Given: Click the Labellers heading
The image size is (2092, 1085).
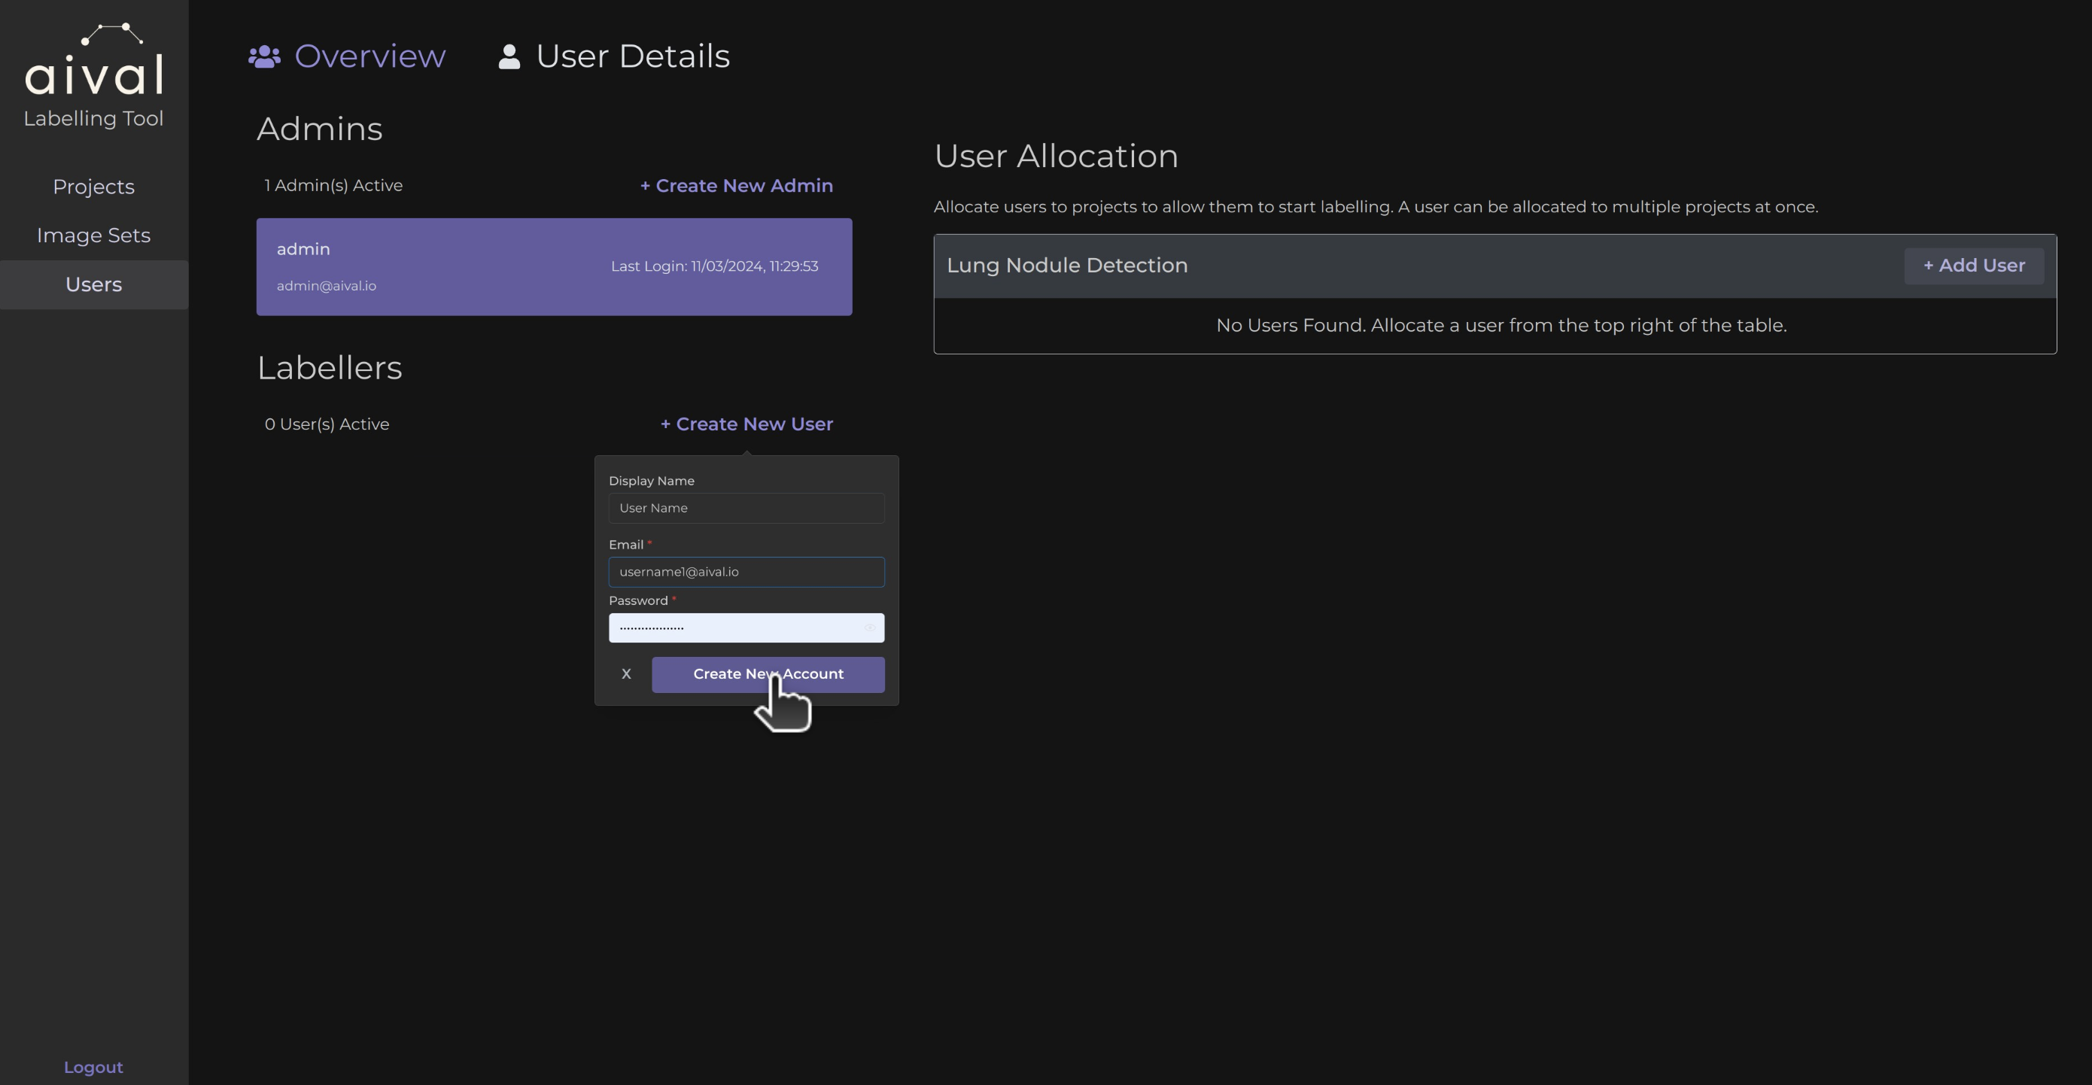Looking at the screenshot, I should coord(330,368).
